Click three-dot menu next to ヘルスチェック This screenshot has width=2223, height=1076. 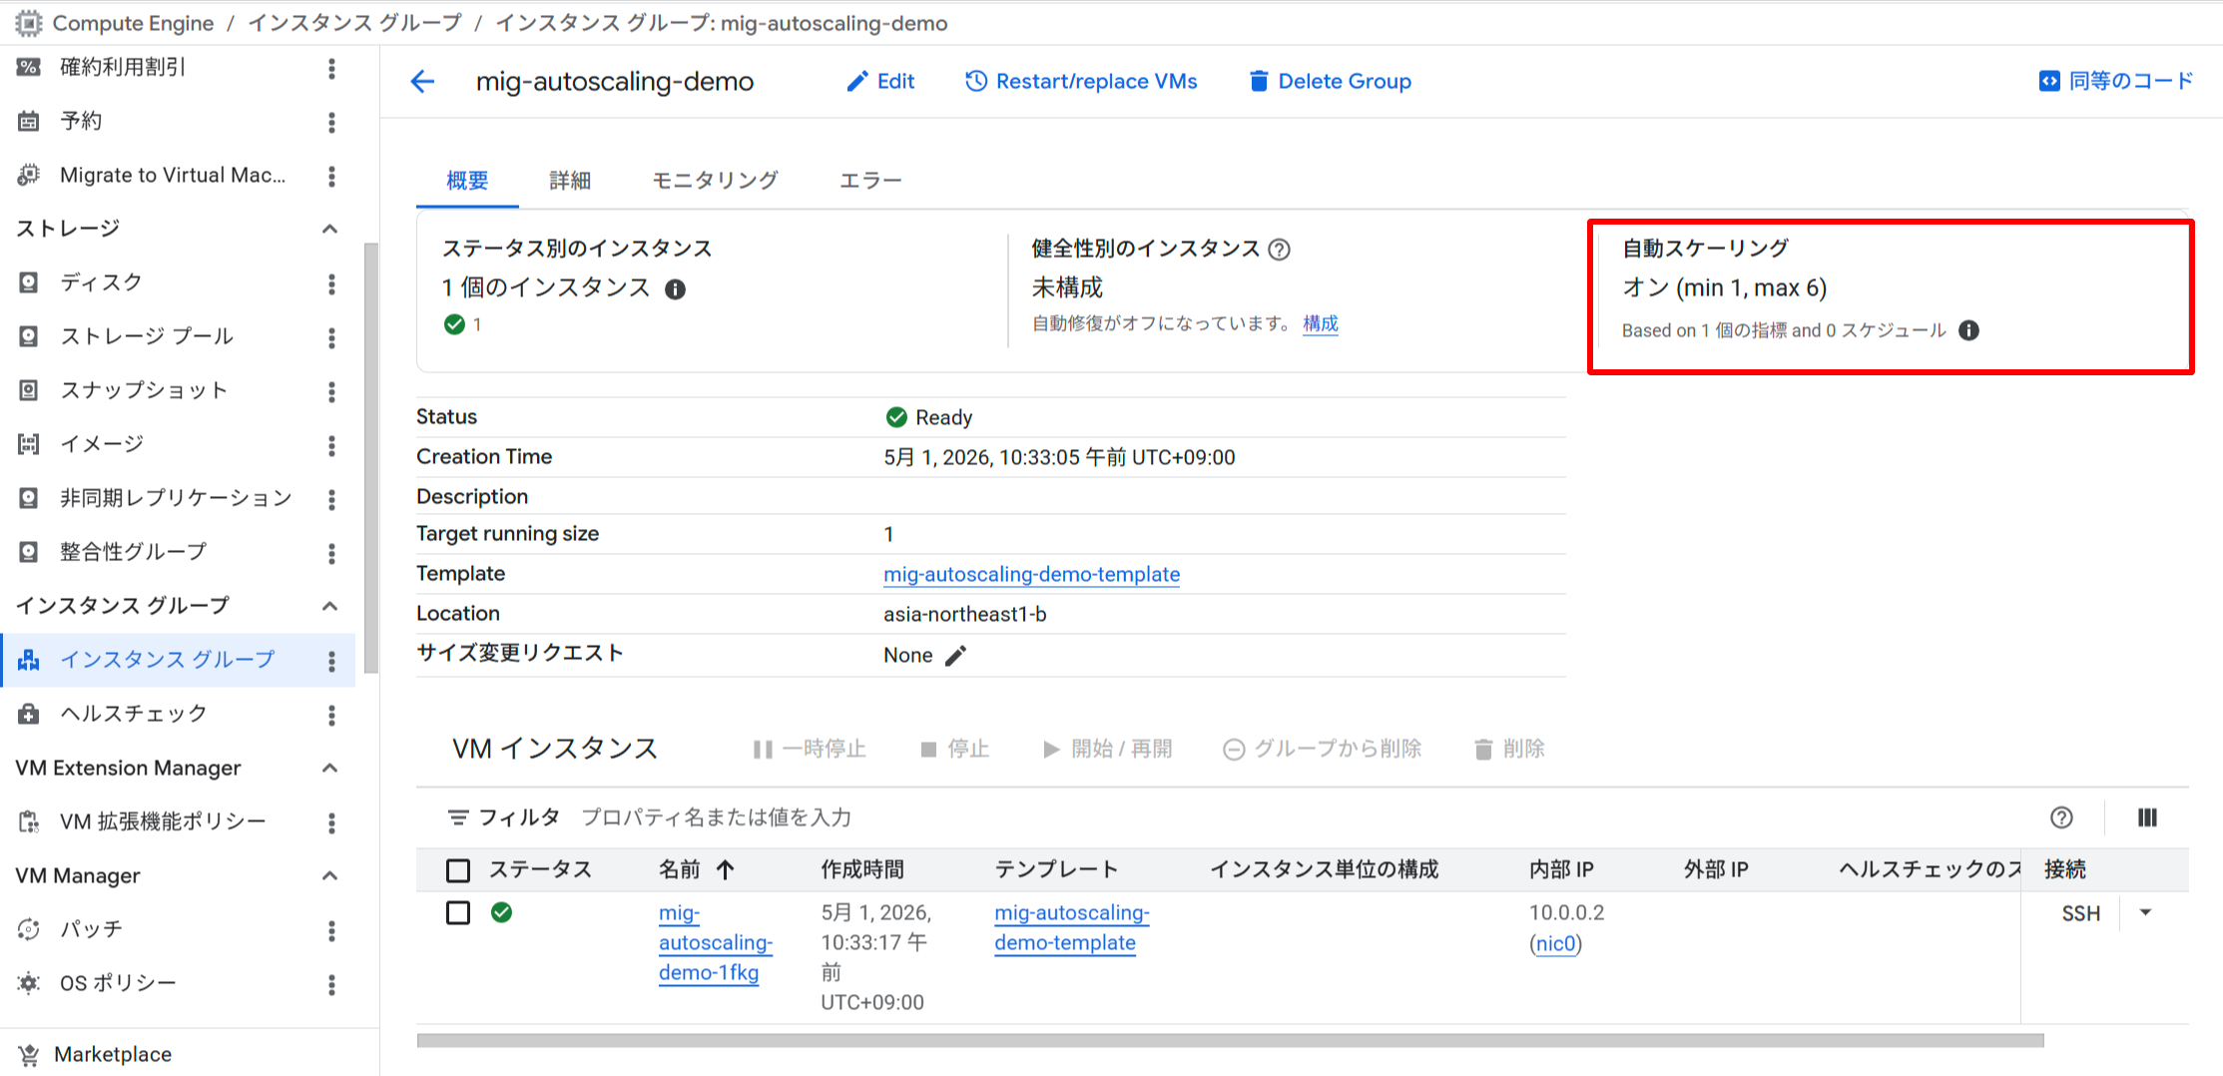tap(331, 715)
